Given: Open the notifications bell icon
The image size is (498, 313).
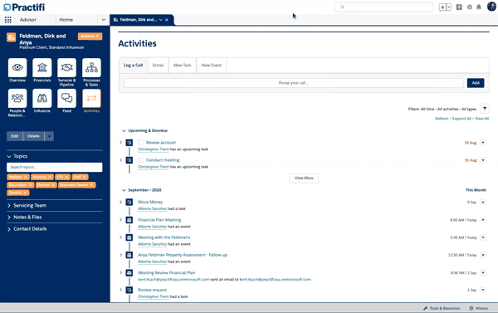Looking at the screenshot, I should click(479, 7).
